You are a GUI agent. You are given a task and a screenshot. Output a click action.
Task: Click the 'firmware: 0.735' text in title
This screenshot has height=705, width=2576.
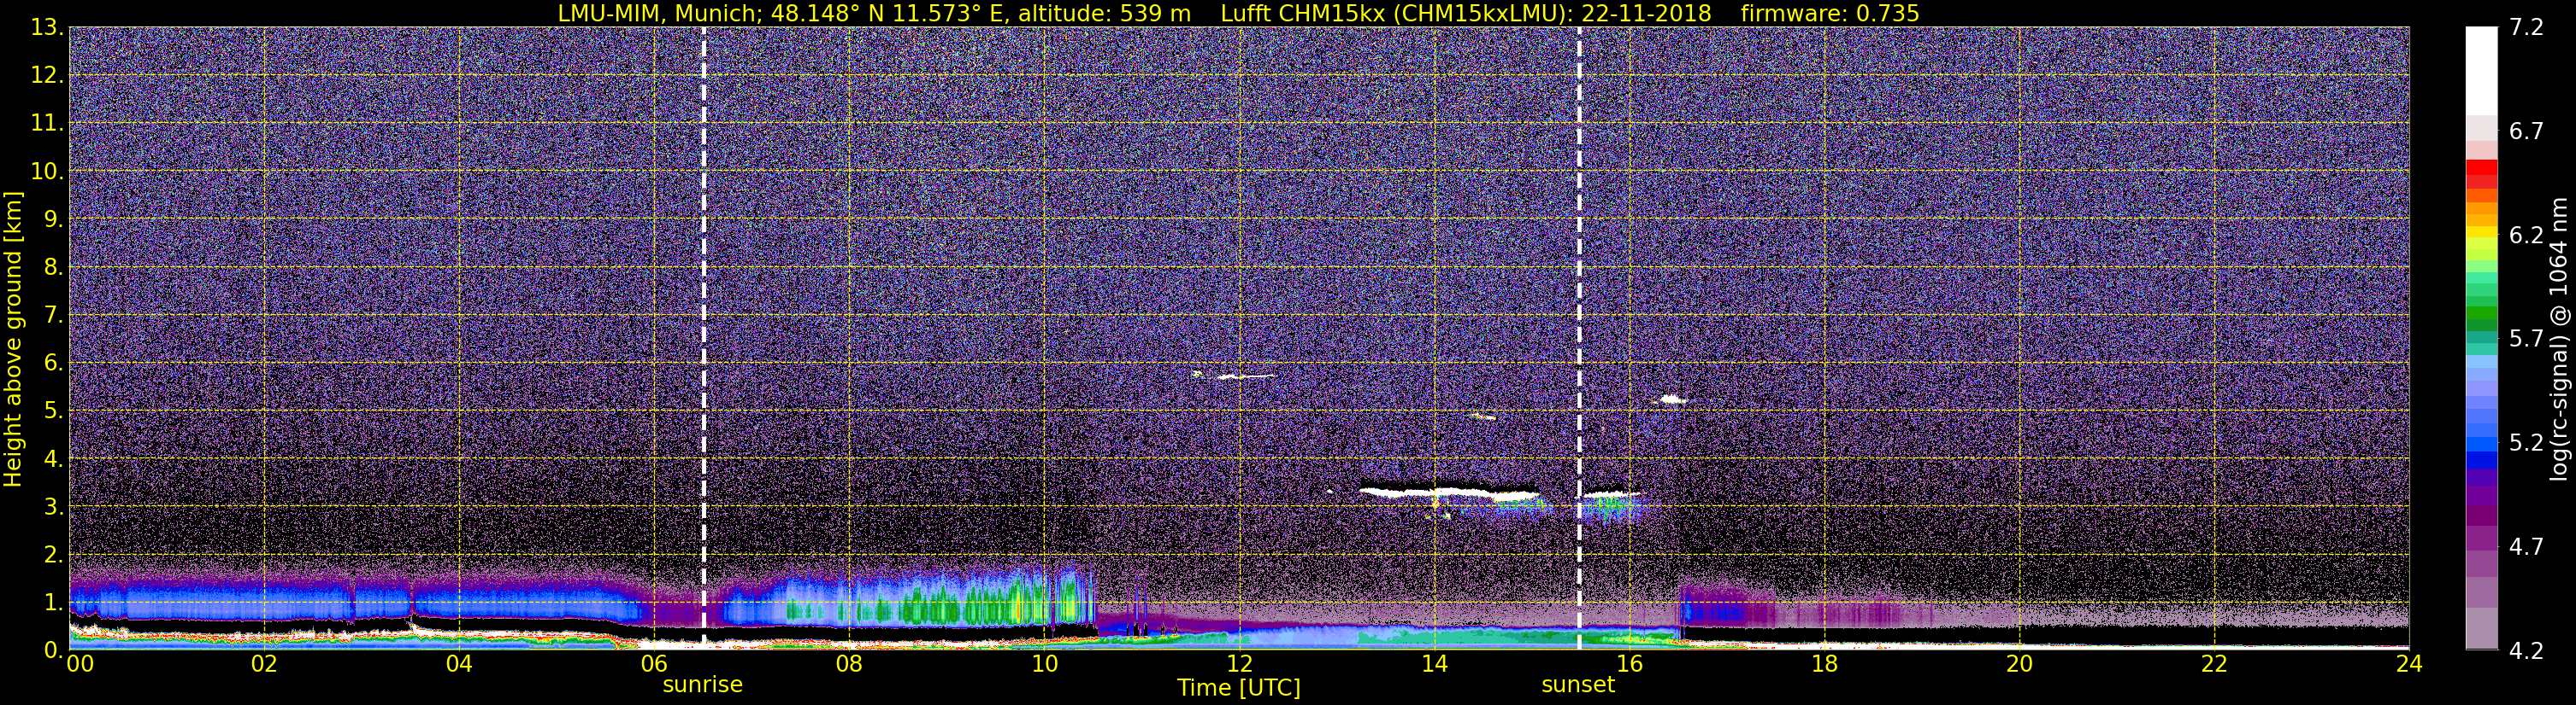click(x=1830, y=13)
